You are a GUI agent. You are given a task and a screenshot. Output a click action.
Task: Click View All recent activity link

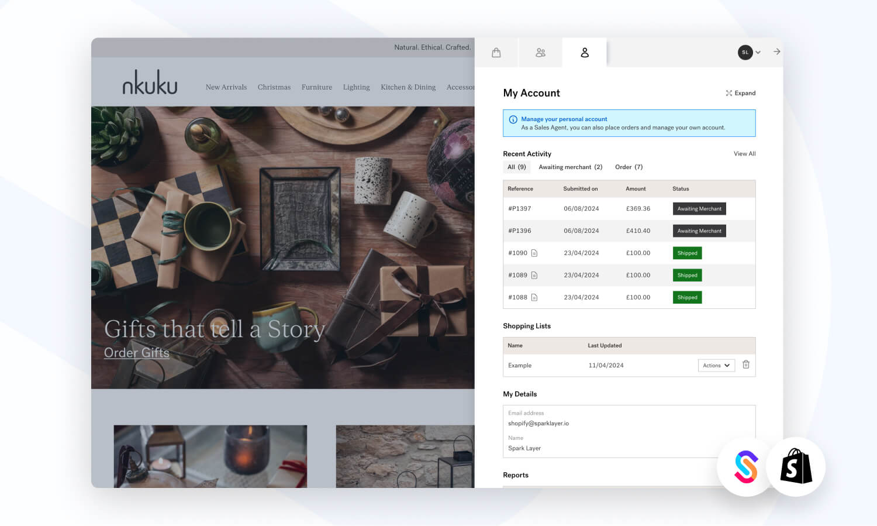[x=744, y=154]
